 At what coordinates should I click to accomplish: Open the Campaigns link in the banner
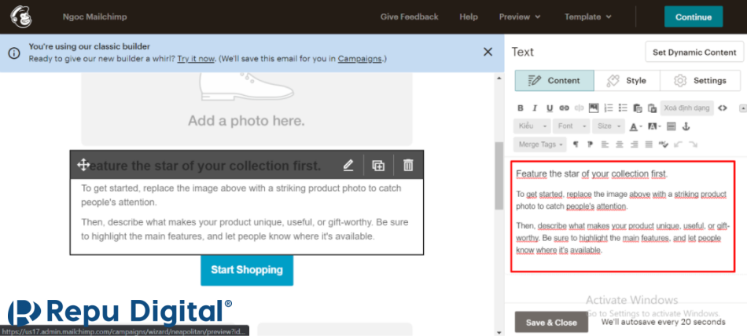(x=359, y=59)
